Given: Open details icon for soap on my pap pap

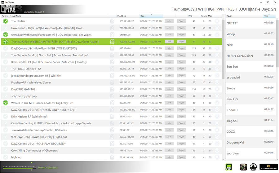Looking at the screenshot, I should pyautogui.click(x=112, y=96).
